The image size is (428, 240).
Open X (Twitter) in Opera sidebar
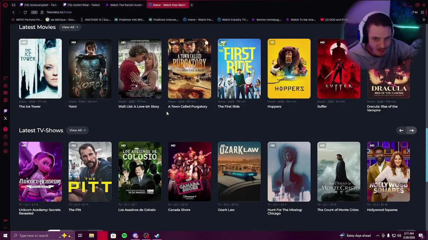point(5,118)
